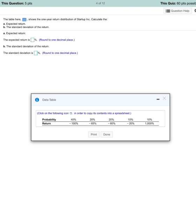The height and width of the screenshot is (203, 196).
Task: Click the settings gear icon at top right
Action: click(x=195, y=10)
